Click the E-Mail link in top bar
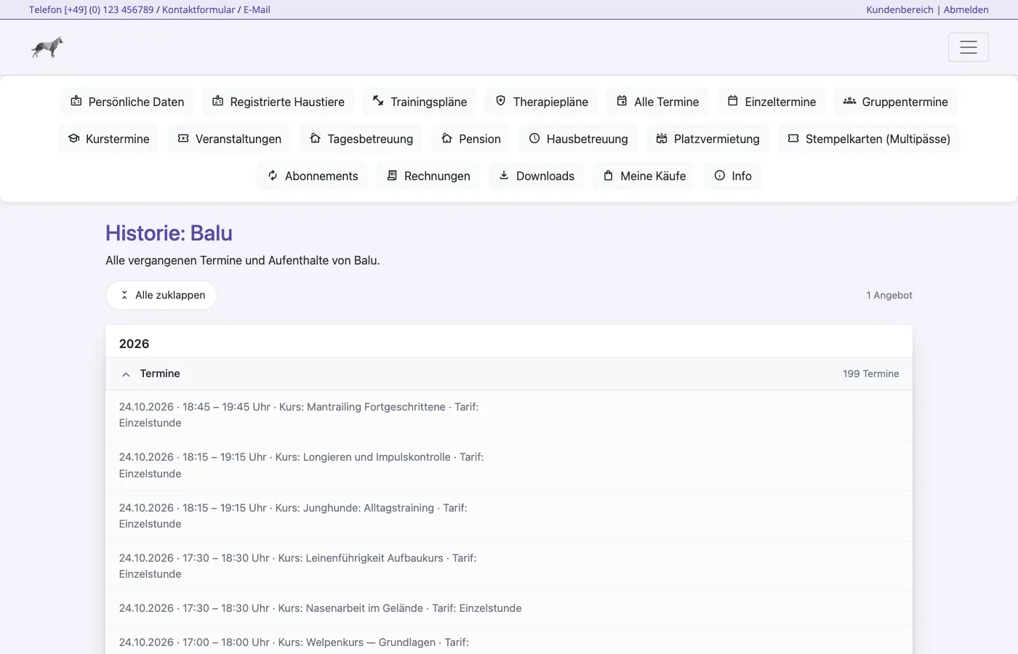Image resolution: width=1018 pixels, height=654 pixels. (x=257, y=9)
